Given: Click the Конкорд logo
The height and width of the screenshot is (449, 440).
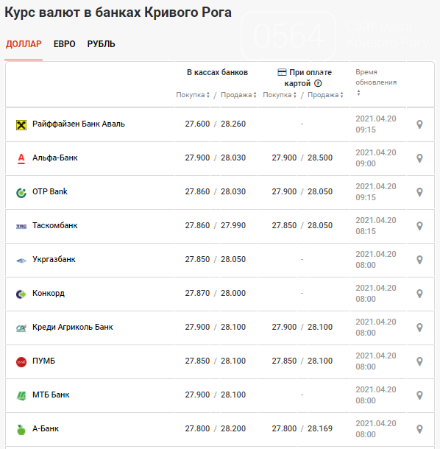Looking at the screenshot, I should coord(21,294).
